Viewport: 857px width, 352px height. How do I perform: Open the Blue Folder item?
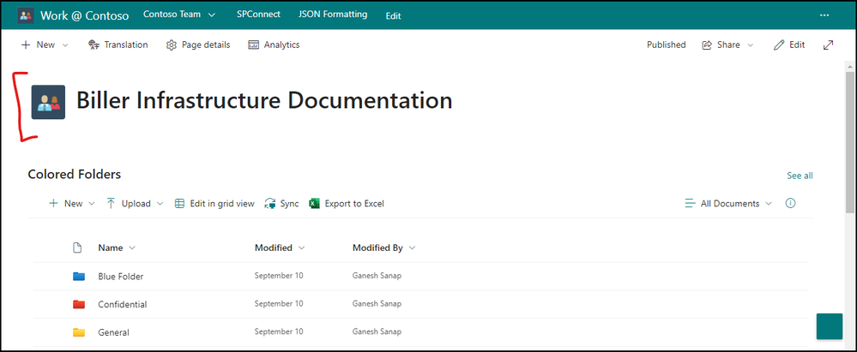[x=121, y=277]
